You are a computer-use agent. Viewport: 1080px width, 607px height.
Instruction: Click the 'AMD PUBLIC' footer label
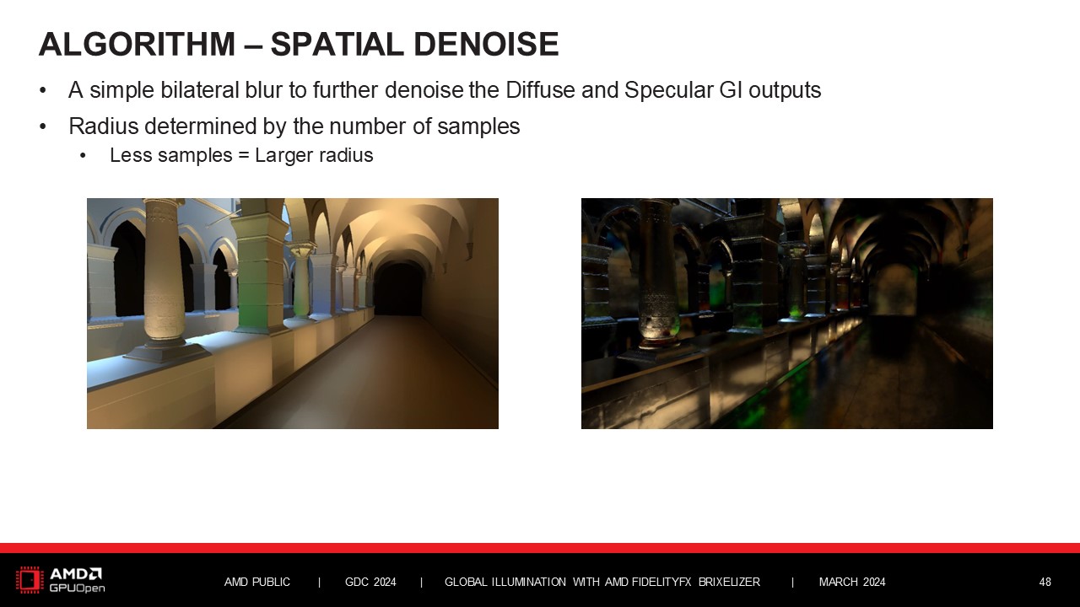[257, 583]
